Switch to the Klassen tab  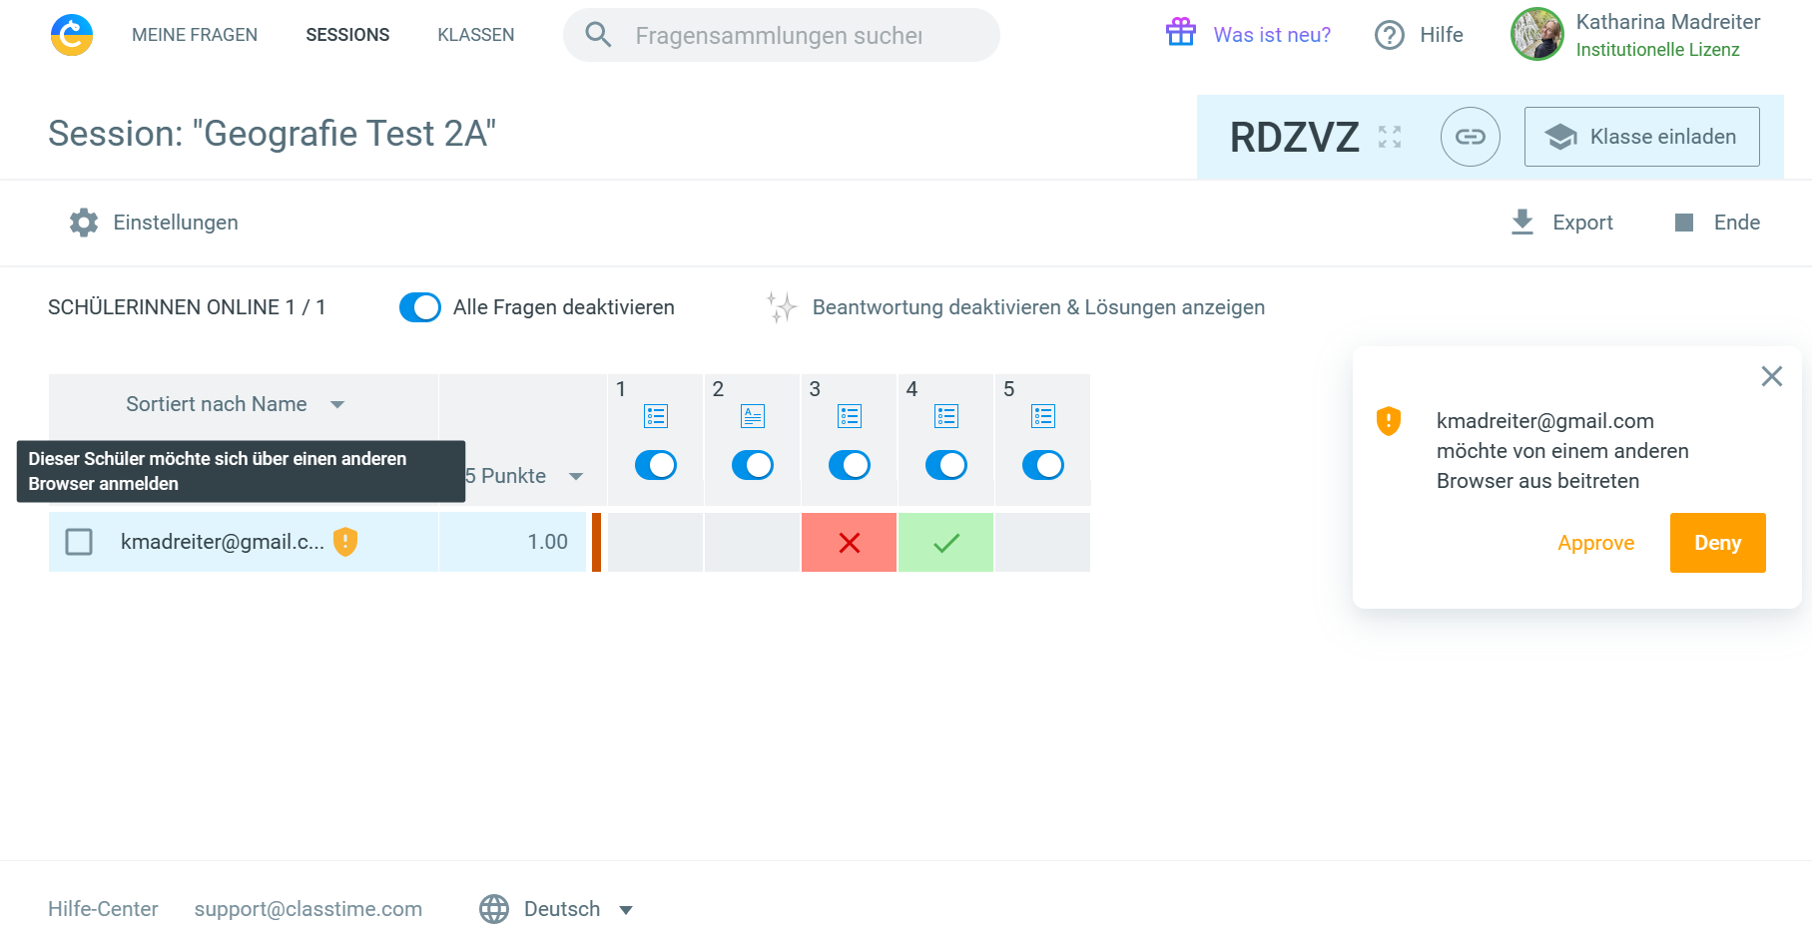475,35
